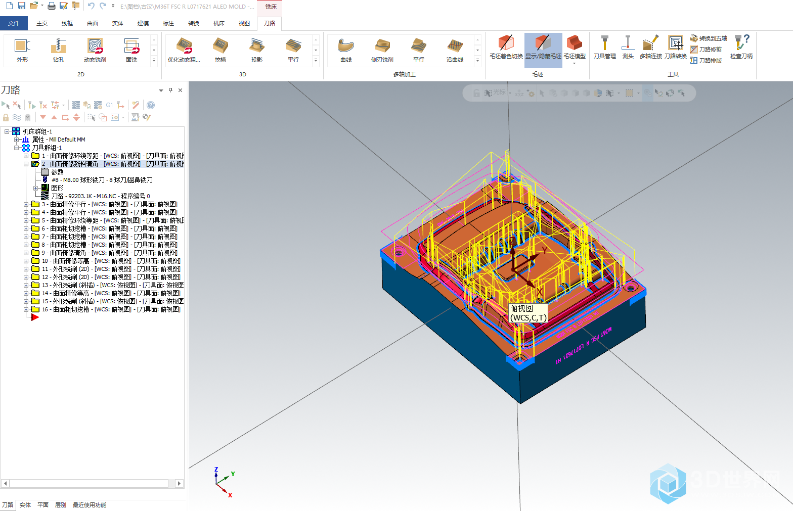Viewport: 793px width, 511px height.
Task: Open the 侧刃铣削 swarf milling tool
Action: click(382, 50)
